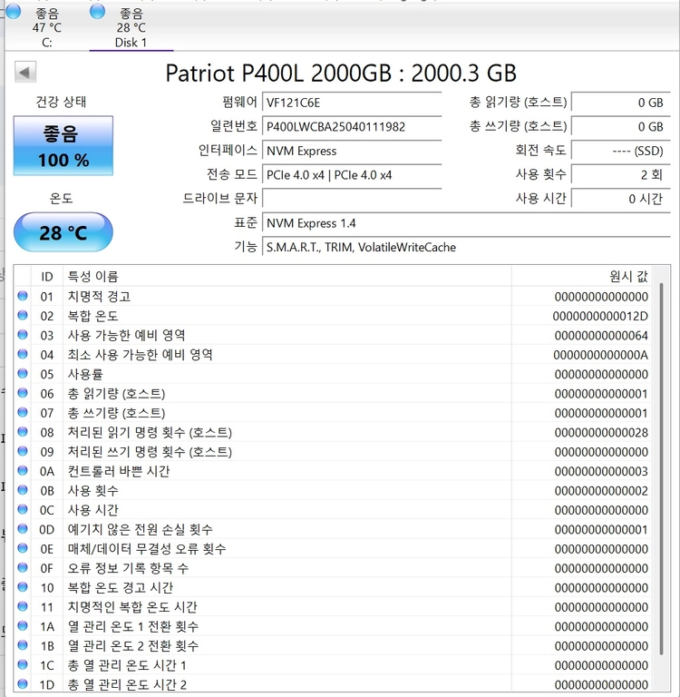Click status orb for attribute 0E

(x=23, y=548)
